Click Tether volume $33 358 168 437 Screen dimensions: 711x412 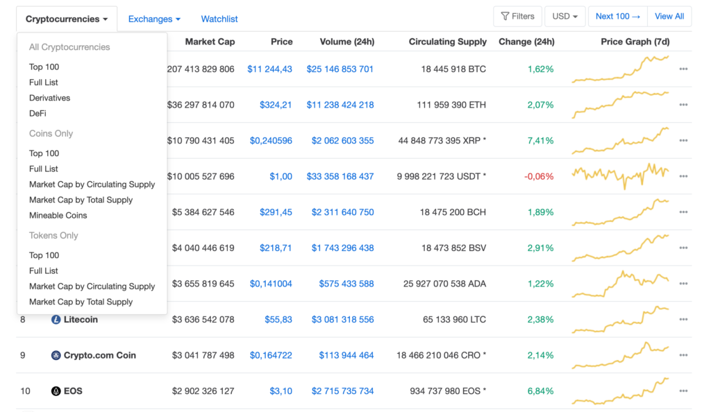(340, 176)
